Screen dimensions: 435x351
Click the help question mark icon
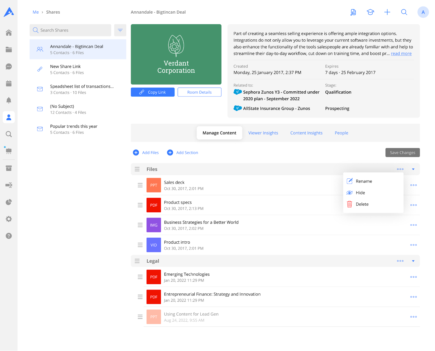[x=9, y=236]
